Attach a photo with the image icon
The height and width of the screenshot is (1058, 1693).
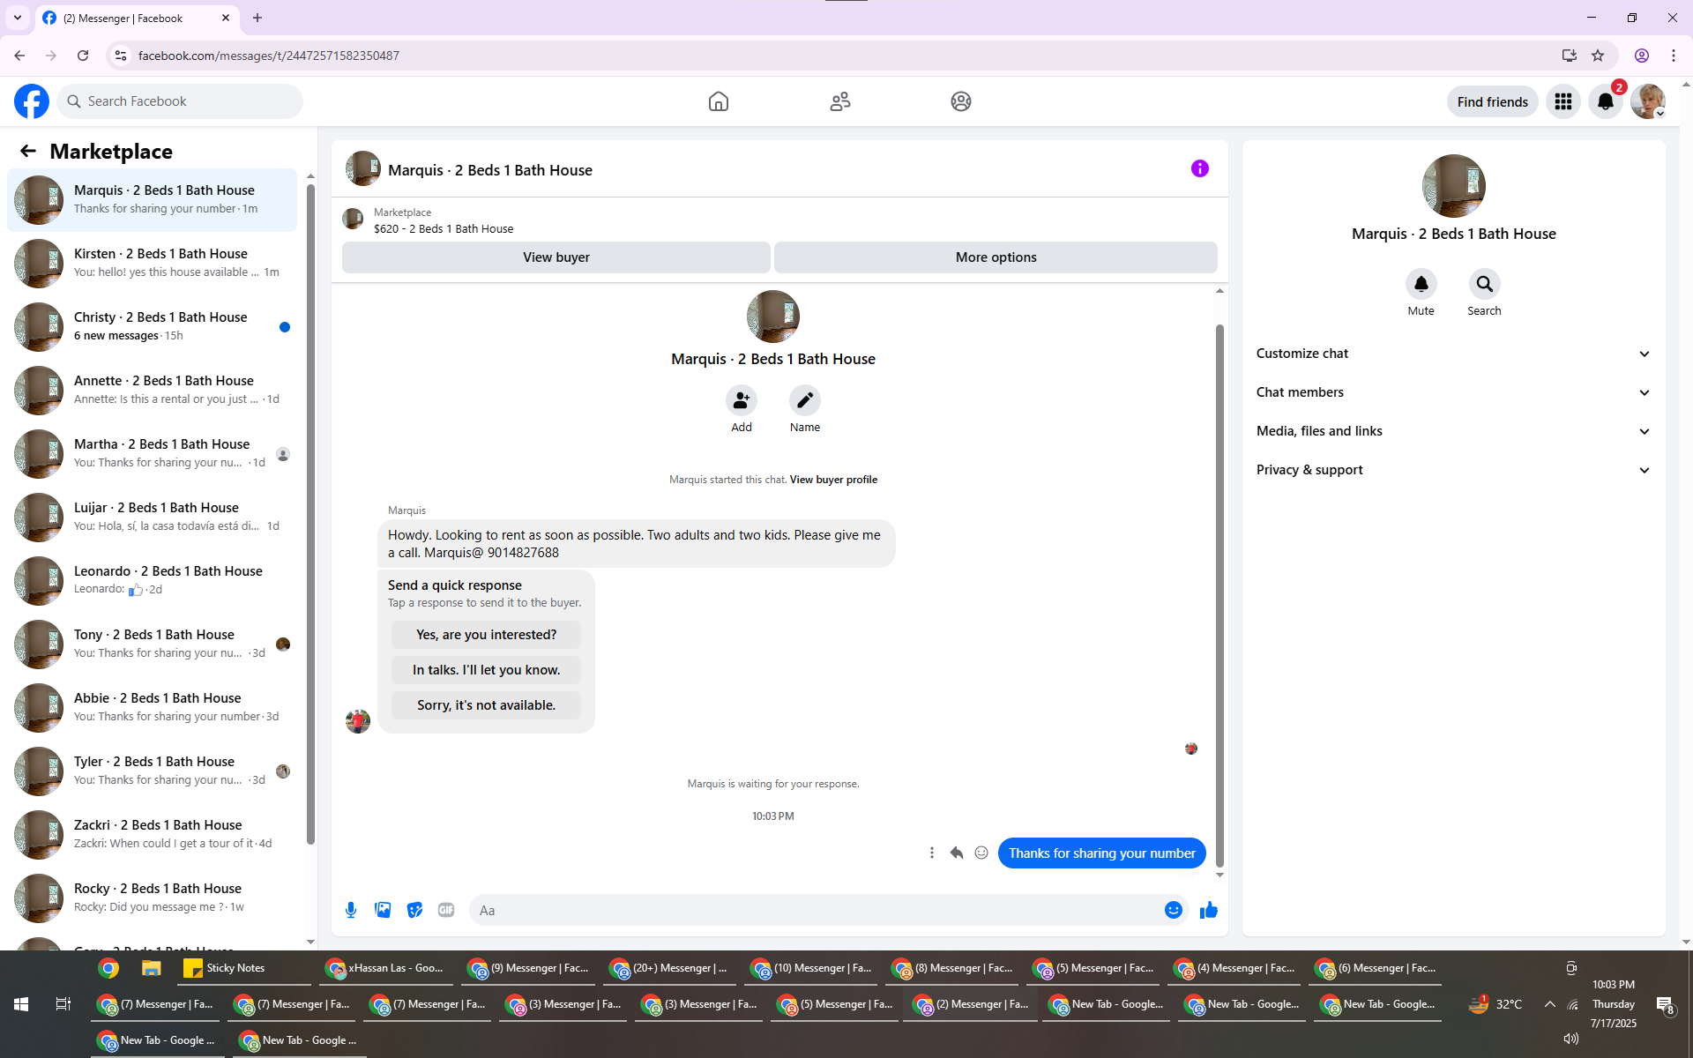pos(383,910)
